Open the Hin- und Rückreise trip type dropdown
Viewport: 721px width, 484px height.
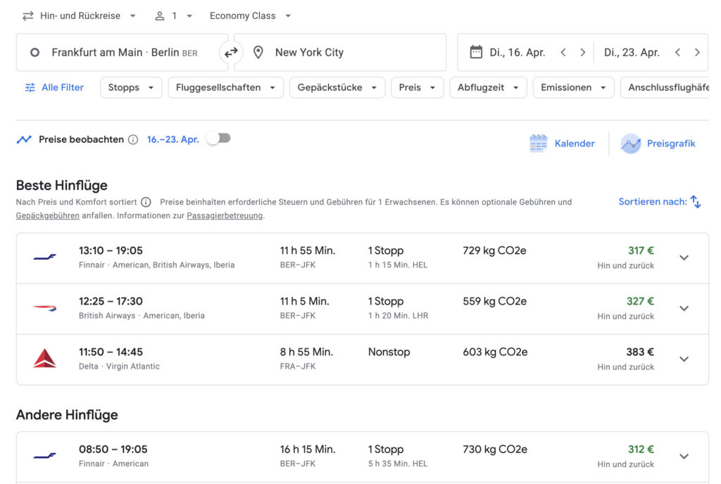click(80, 15)
